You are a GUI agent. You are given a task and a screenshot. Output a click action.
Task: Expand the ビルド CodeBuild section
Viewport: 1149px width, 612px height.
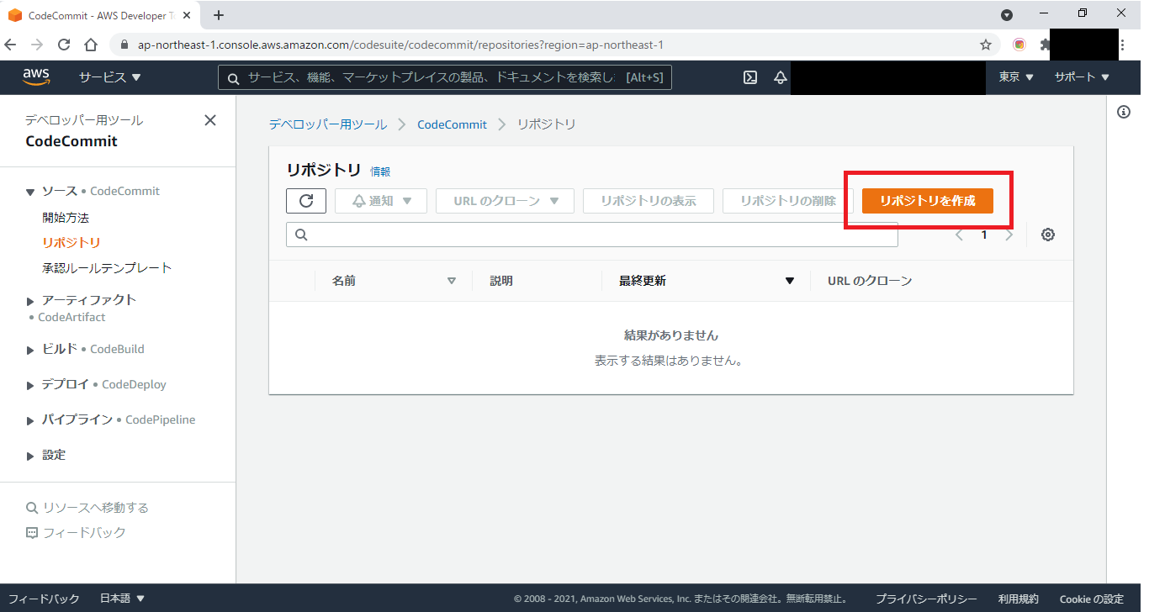pos(30,349)
